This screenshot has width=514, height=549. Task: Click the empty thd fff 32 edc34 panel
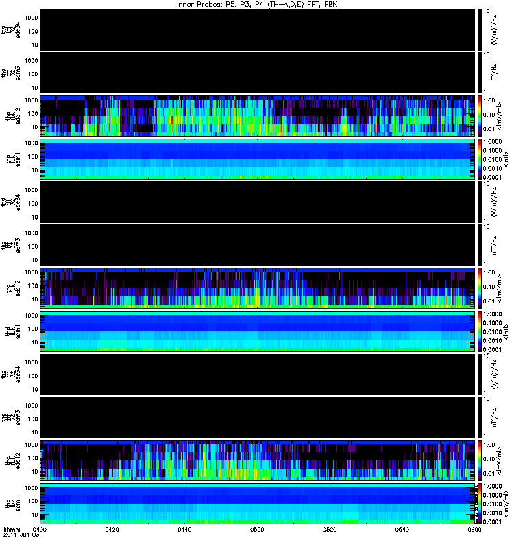pyautogui.click(x=258, y=202)
